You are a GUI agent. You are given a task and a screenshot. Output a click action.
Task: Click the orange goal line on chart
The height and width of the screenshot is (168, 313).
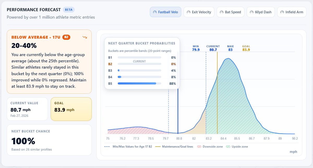click(x=217, y=93)
